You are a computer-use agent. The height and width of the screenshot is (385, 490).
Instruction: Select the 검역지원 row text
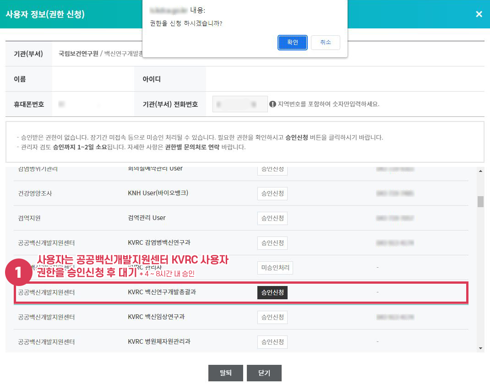[29, 218]
